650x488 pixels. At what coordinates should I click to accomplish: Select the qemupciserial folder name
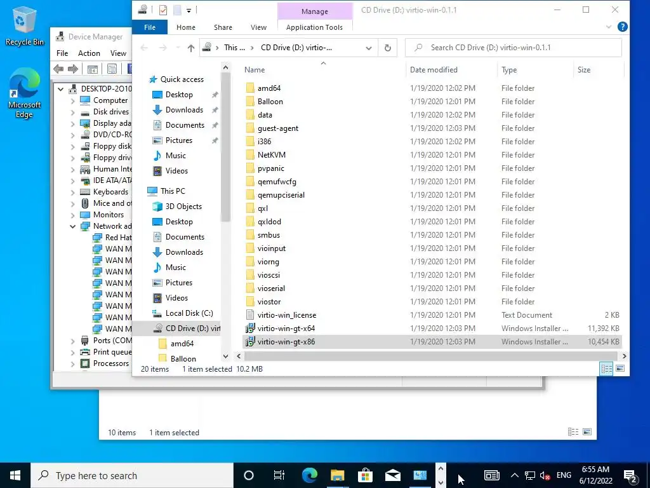coord(281,195)
